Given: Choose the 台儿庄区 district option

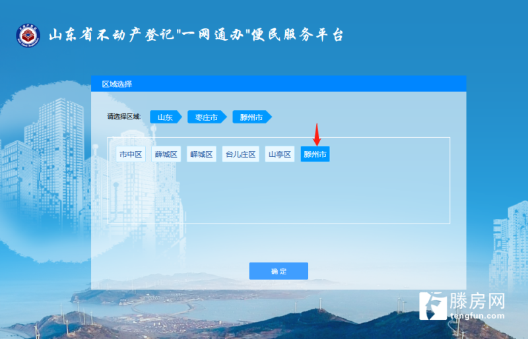Looking at the screenshot, I should coord(240,154).
